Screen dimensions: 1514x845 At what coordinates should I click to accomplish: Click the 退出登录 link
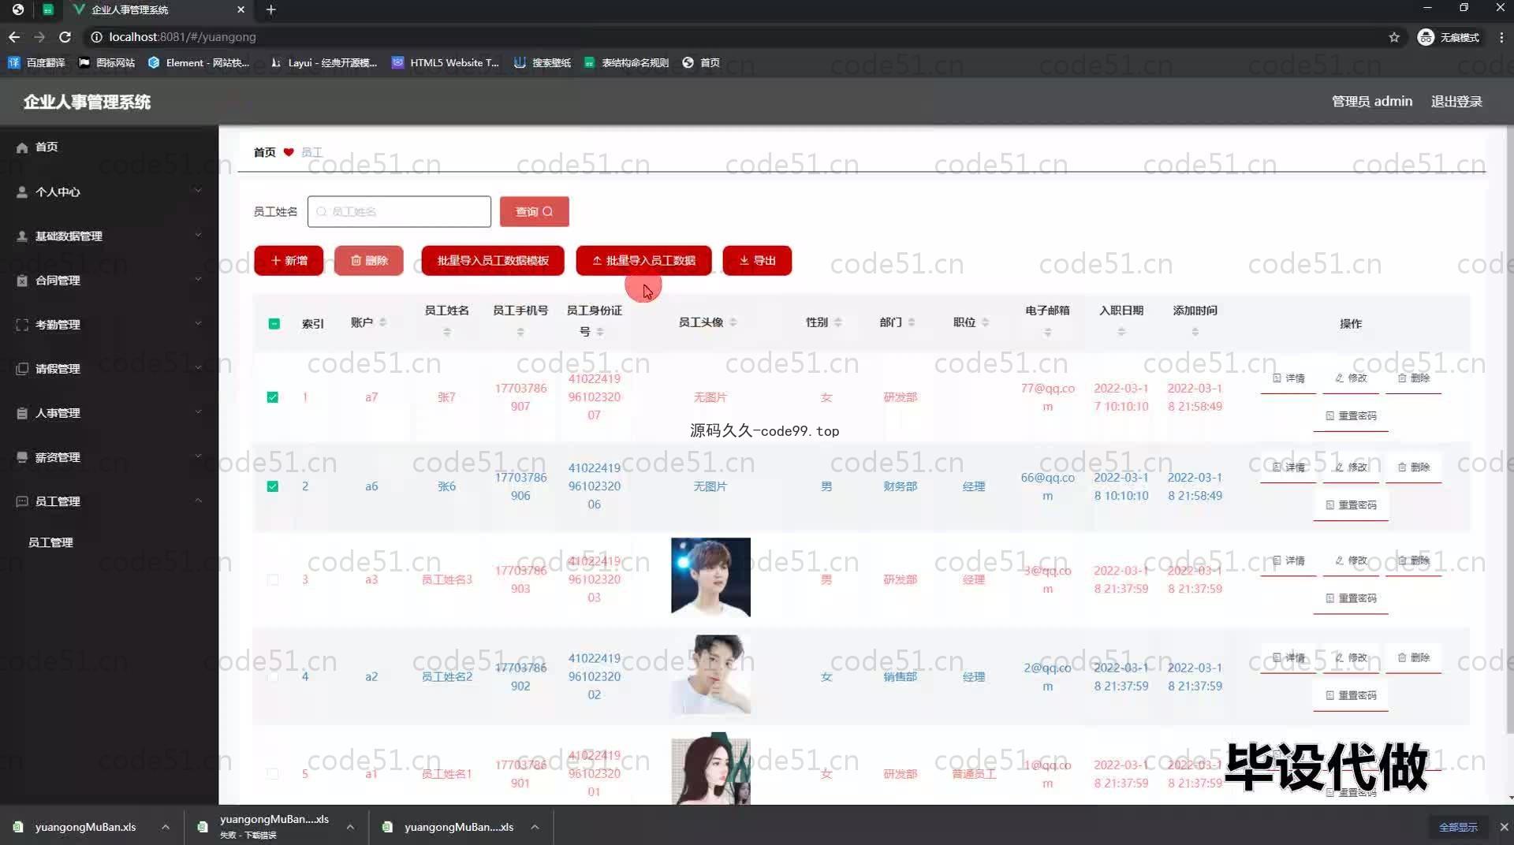point(1456,101)
